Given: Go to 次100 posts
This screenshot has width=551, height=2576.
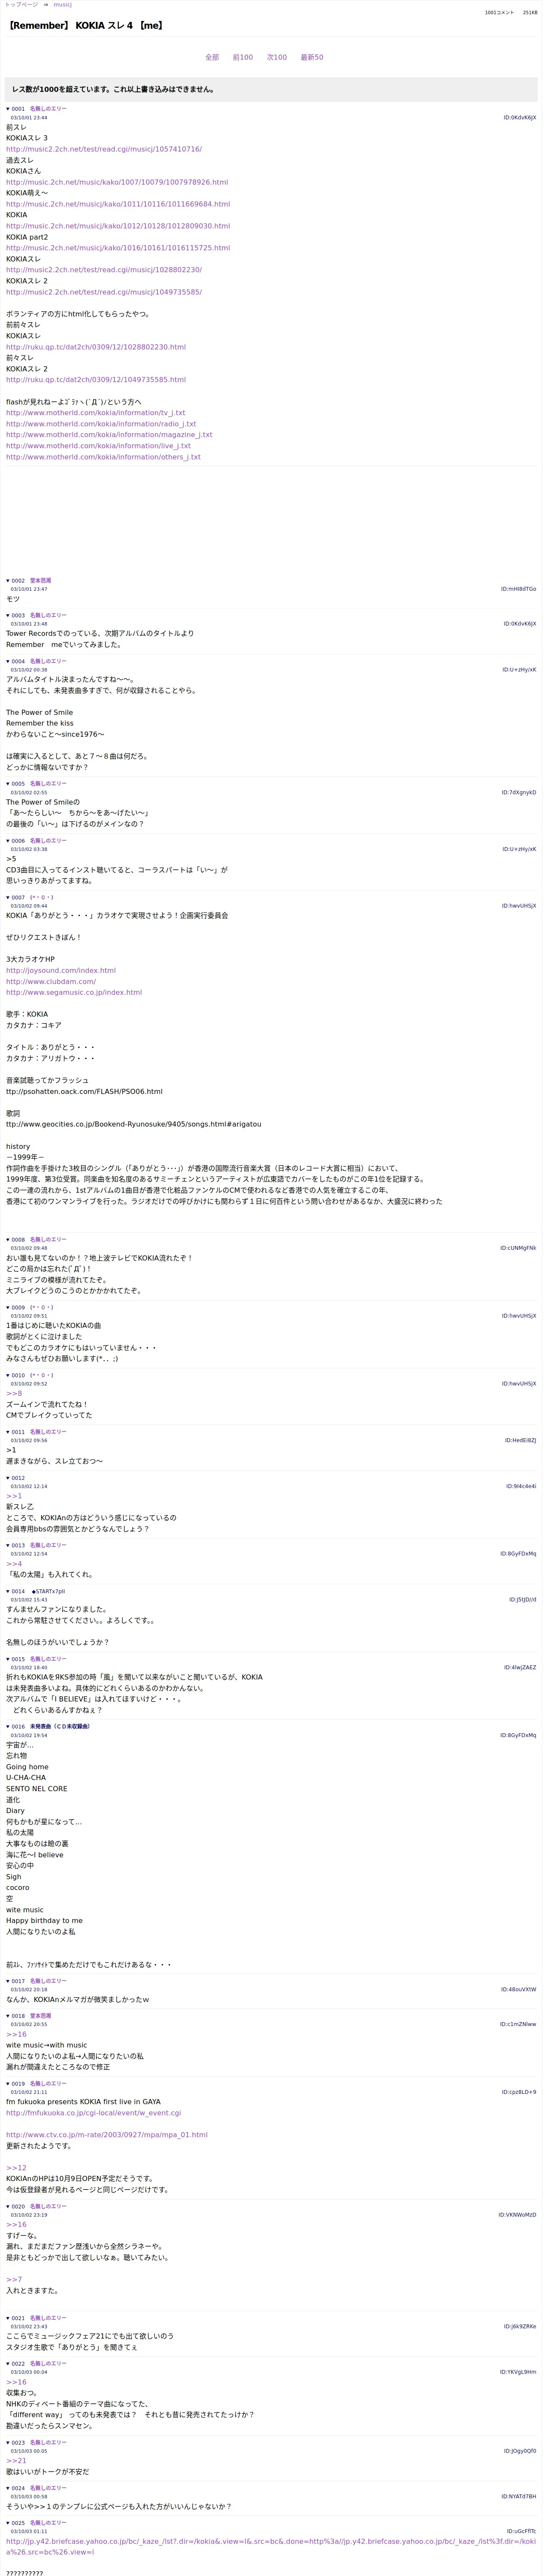Looking at the screenshot, I should pyautogui.click(x=277, y=57).
